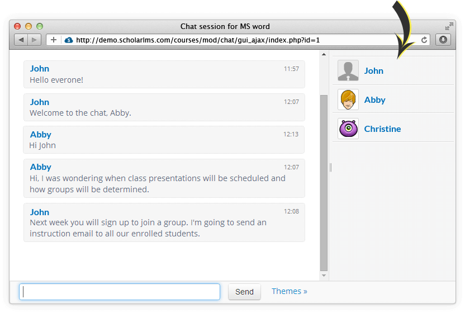Minimize the window with the yellow button
Screen dimensions: 465x313
[x=29, y=26]
